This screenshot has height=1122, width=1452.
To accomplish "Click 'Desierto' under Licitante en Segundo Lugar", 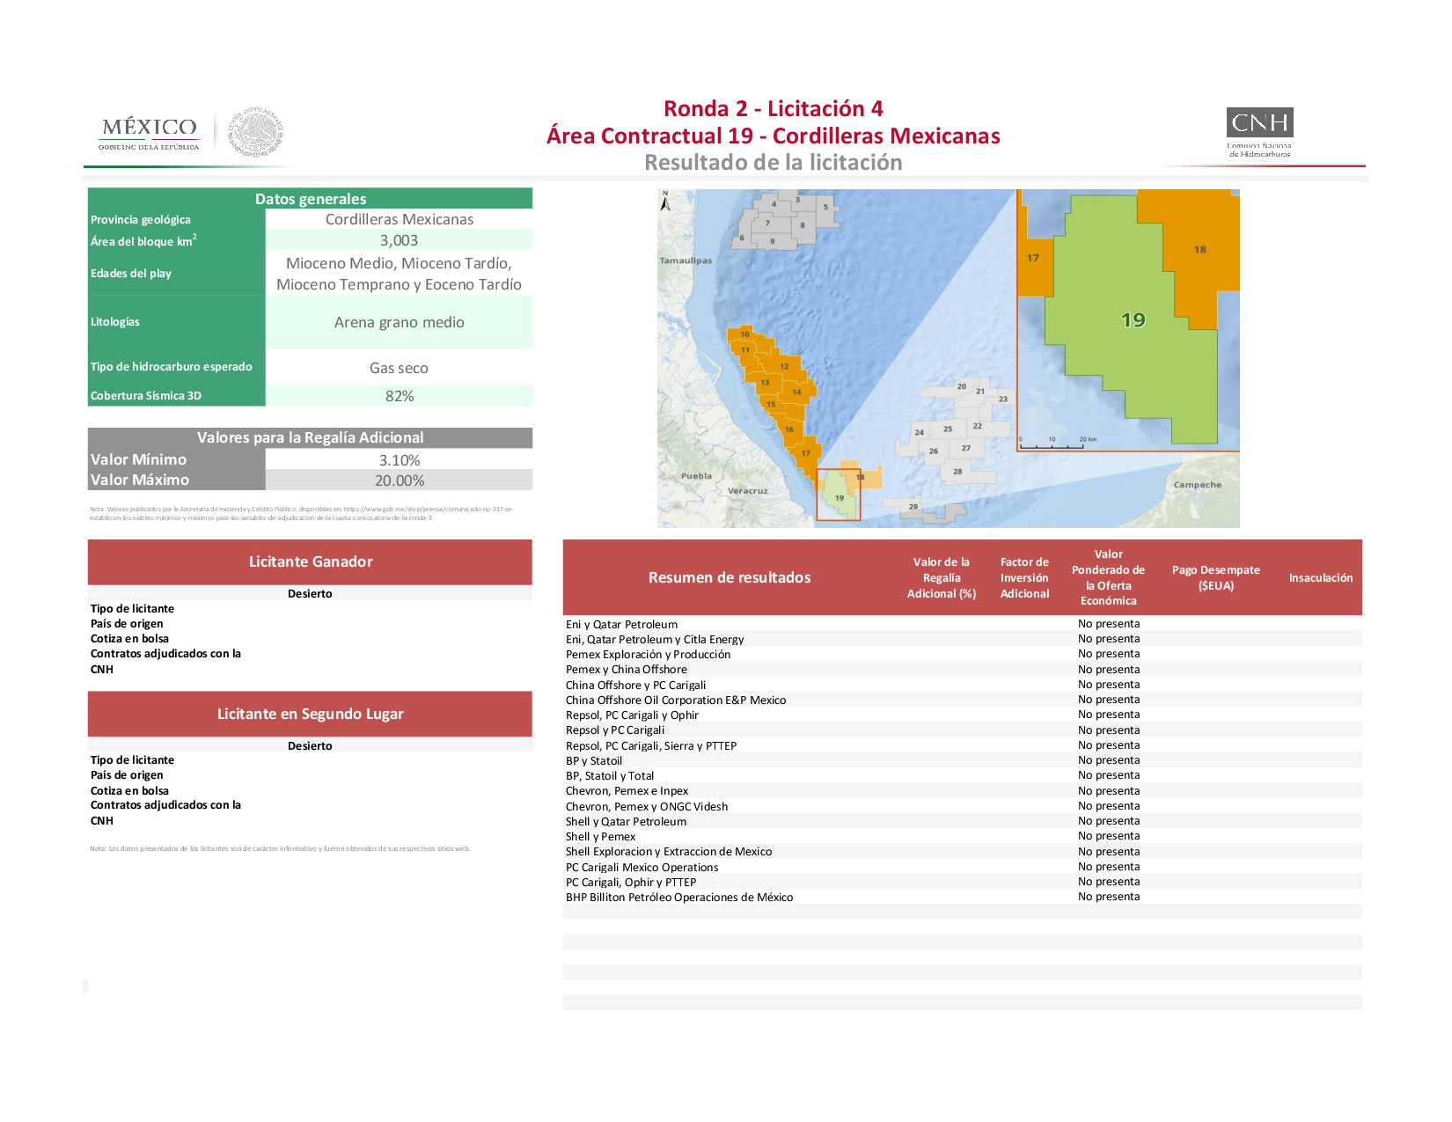I will pyautogui.click(x=310, y=746).
